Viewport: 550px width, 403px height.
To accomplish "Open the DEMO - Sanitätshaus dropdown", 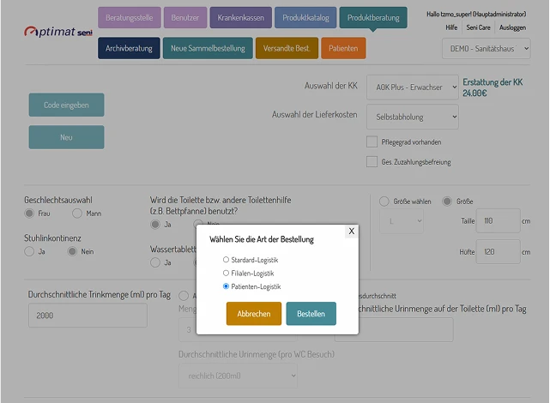I will point(487,49).
